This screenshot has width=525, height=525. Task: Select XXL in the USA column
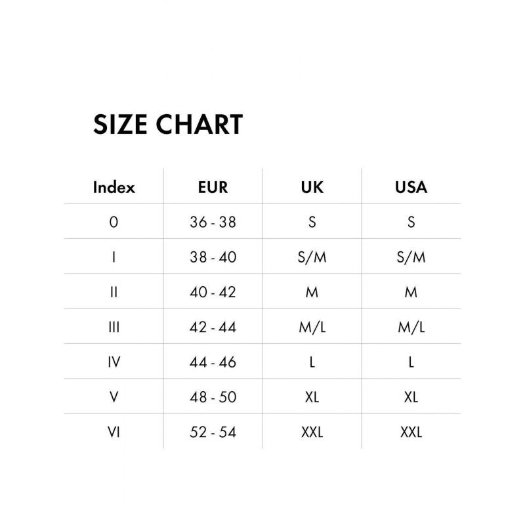[411, 432]
